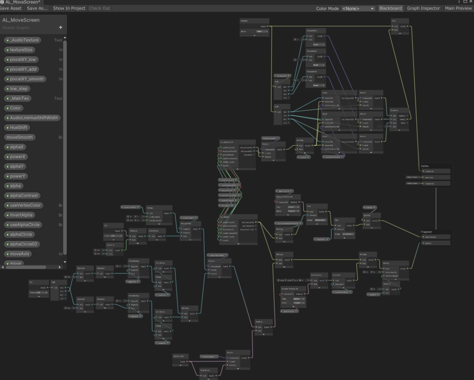Viewport: 474px width, 380px height.
Task: Collapse the Combine node with its chevron
Action: tap(399, 131)
